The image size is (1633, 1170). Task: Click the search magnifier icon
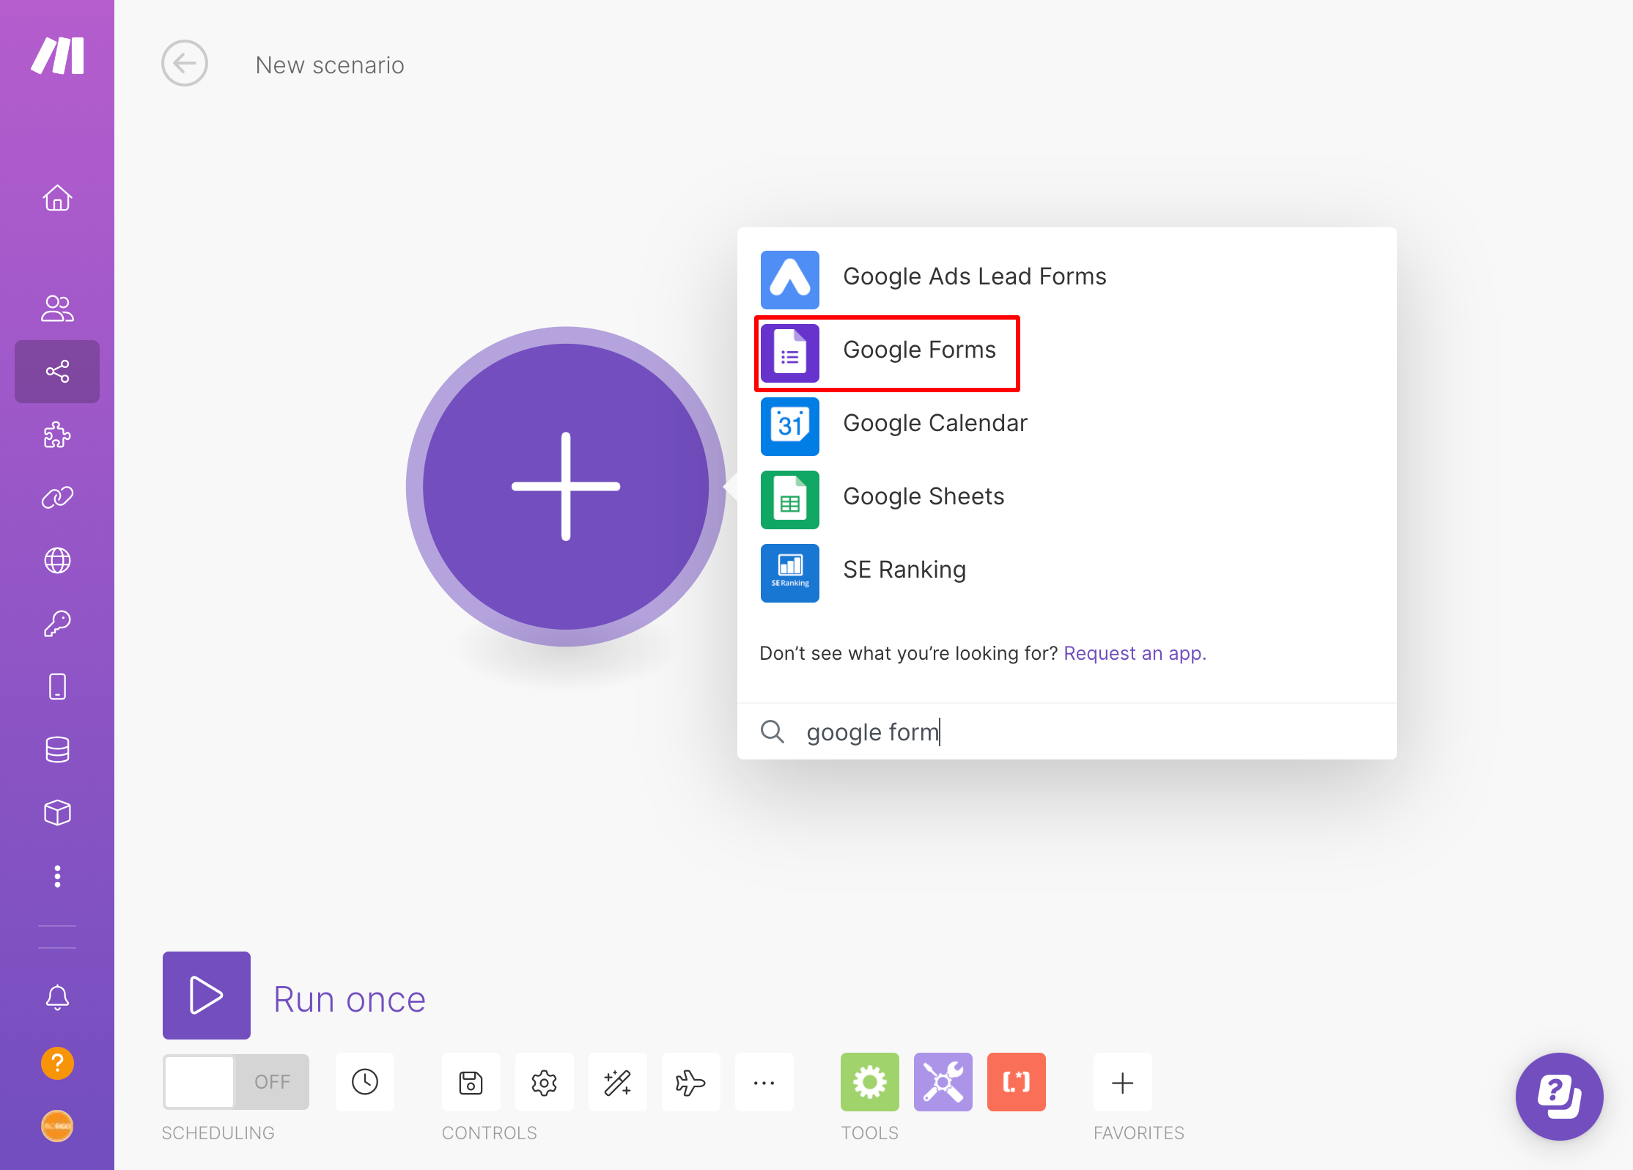[x=772, y=731]
